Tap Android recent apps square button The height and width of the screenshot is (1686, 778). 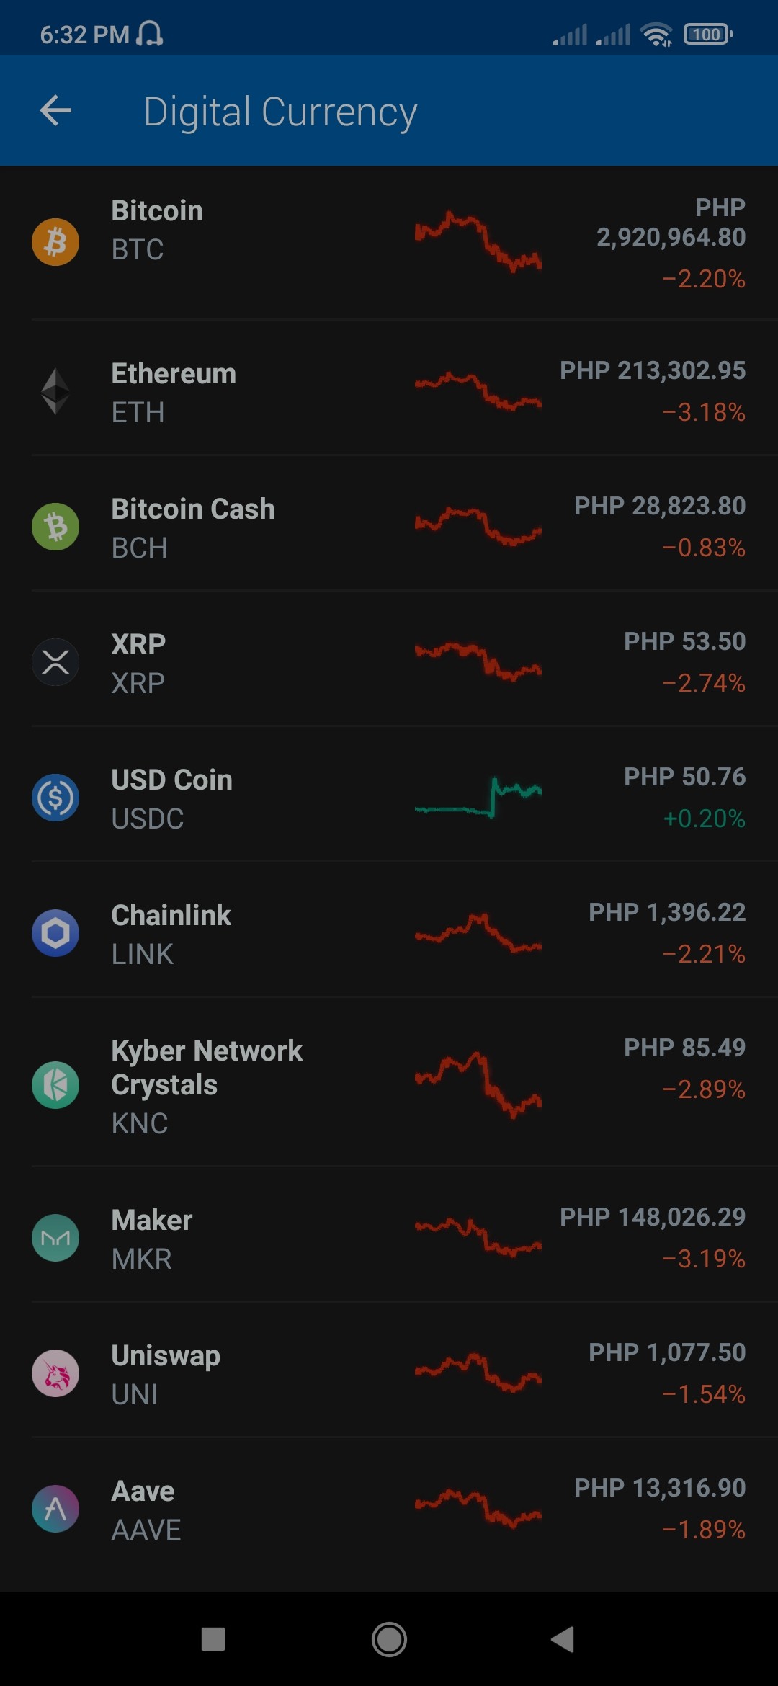[213, 1639]
